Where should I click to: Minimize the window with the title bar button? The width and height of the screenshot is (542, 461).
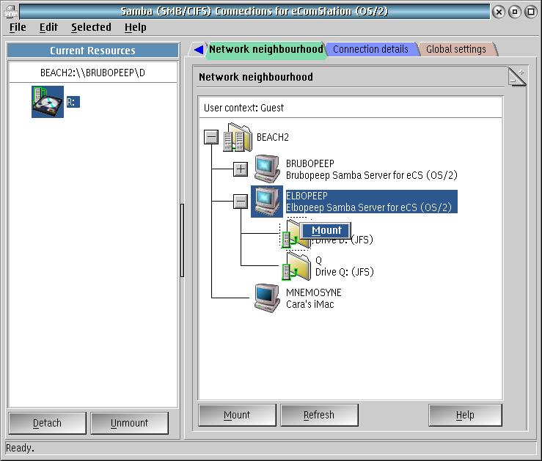click(514, 12)
